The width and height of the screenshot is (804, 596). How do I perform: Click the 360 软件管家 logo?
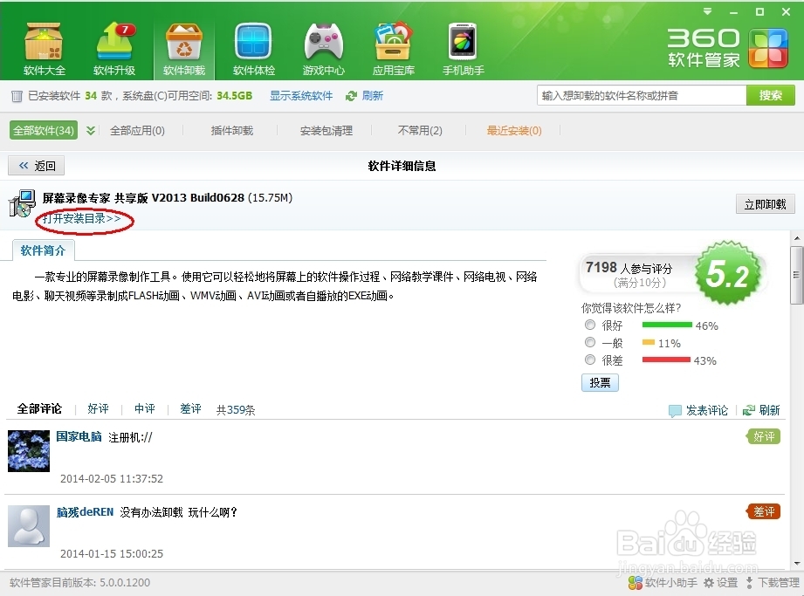pyautogui.click(x=727, y=49)
